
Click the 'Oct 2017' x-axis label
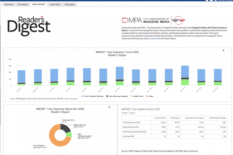[118, 90]
